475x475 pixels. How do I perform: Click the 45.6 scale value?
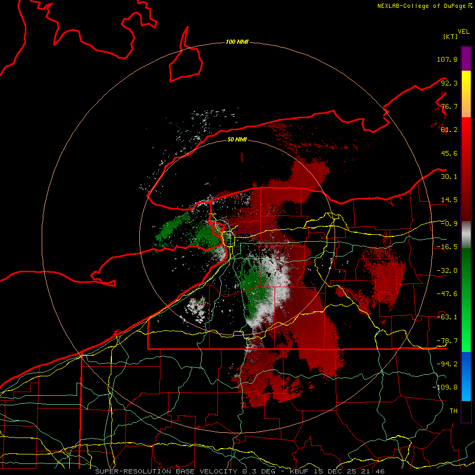click(449, 153)
